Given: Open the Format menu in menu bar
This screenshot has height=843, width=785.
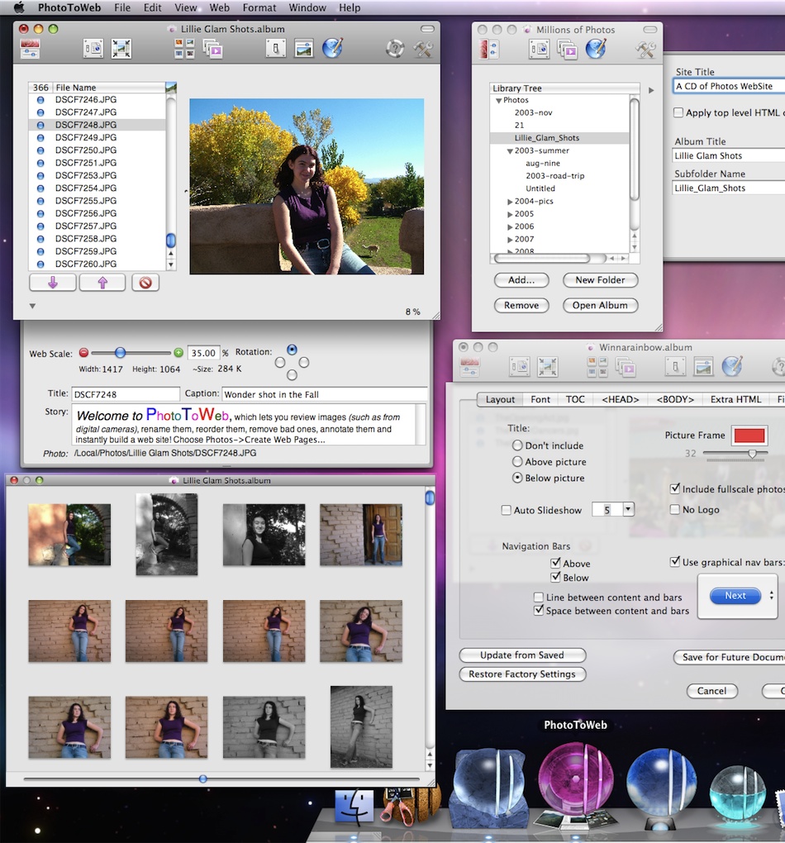Looking at the screenshot, I should click(259, 7).
